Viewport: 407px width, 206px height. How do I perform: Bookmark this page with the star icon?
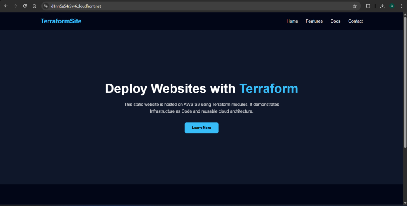point(355,6)
